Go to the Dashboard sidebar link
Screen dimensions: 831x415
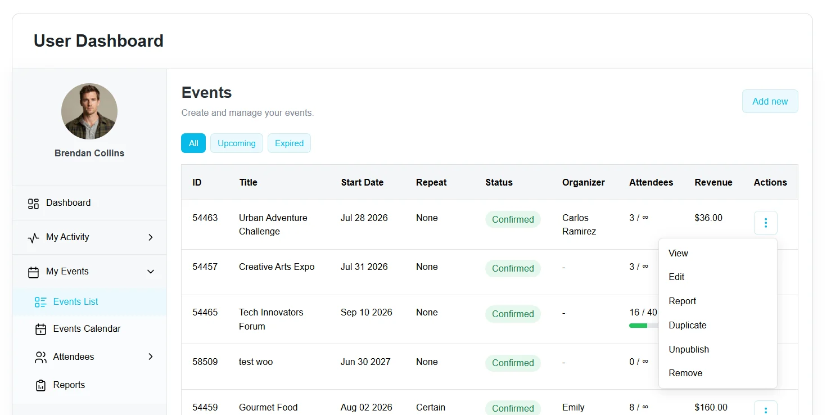click(68, 202)
